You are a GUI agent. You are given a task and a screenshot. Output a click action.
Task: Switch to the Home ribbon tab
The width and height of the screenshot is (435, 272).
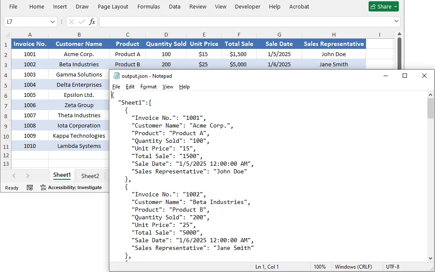(x=37, y=7)
